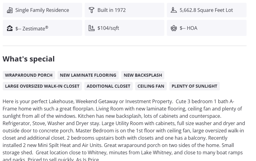Click the Single Family Residence building icon
Screen dimensions: 256x161
10,10
